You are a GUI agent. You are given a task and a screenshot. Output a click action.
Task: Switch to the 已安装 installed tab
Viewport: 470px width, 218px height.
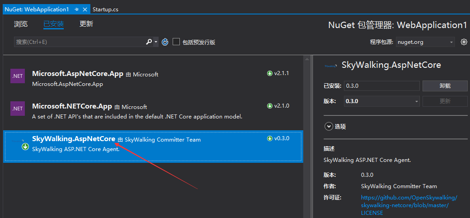(x=53, y=24)
